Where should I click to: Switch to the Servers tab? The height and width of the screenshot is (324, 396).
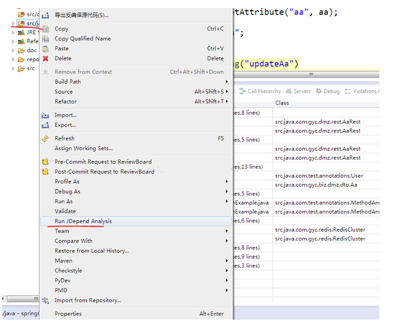pyautogui.click(x=298, y=91)
